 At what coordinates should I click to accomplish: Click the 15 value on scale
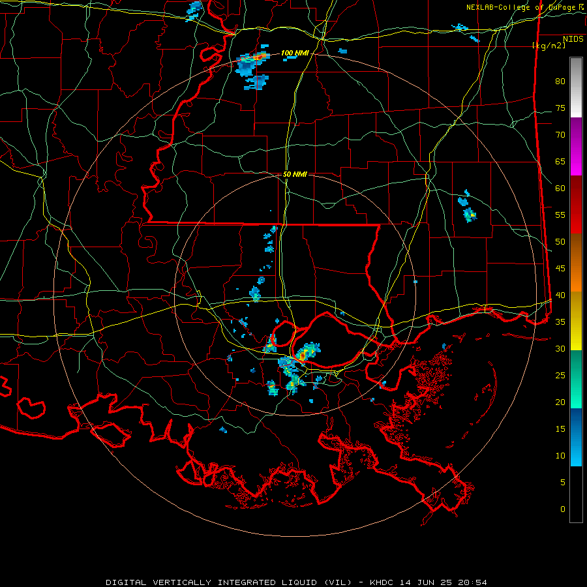[560, 429]
